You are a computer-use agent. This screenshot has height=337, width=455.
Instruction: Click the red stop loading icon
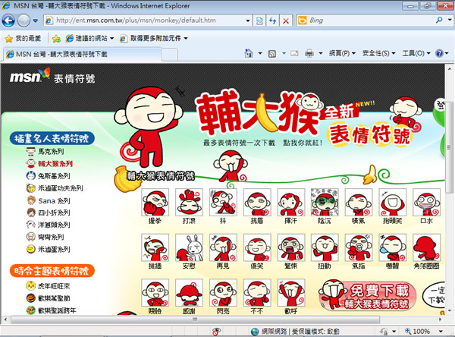285,20
